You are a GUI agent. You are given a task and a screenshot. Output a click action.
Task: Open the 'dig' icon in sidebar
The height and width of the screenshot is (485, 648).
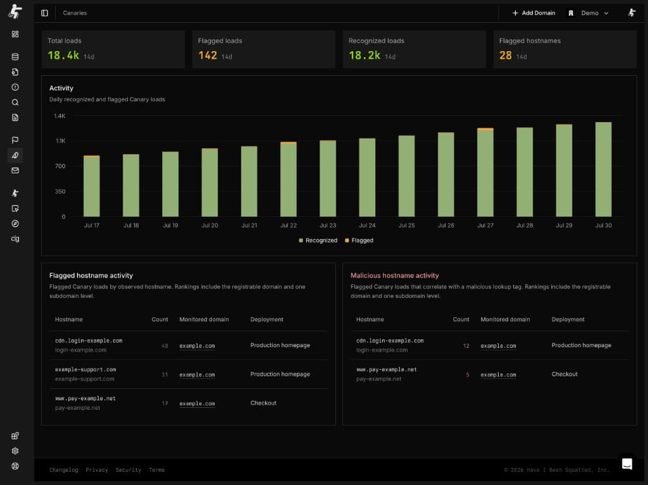pyautogui.click(x=15, y=239)
